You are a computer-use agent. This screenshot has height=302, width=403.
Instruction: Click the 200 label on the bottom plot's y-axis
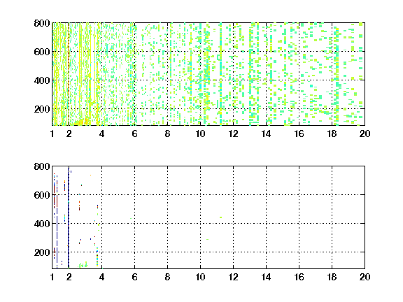pyautogui.click(x=42, y=252)
